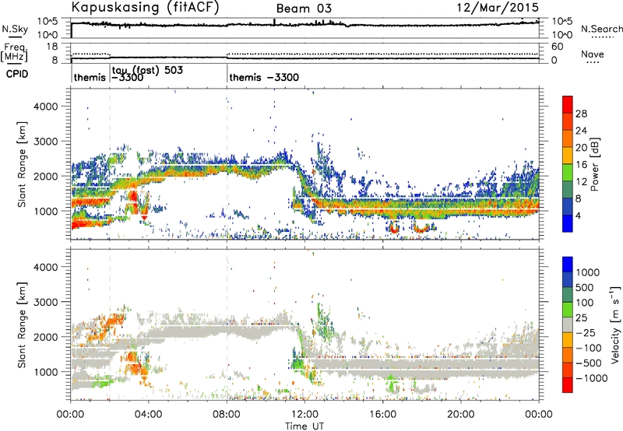
Task: Click the '20:00' time tick label
Action: click(460, 415)
